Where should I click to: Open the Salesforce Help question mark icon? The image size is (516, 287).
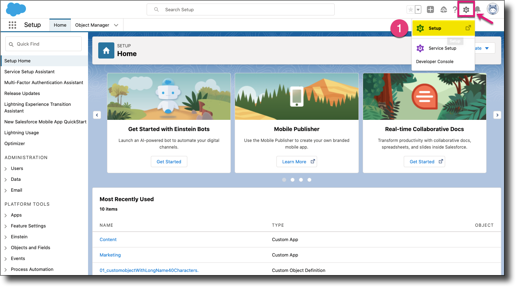[x=455, y=9]
